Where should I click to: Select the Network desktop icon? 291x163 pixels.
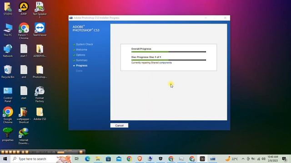click(8, 51)
